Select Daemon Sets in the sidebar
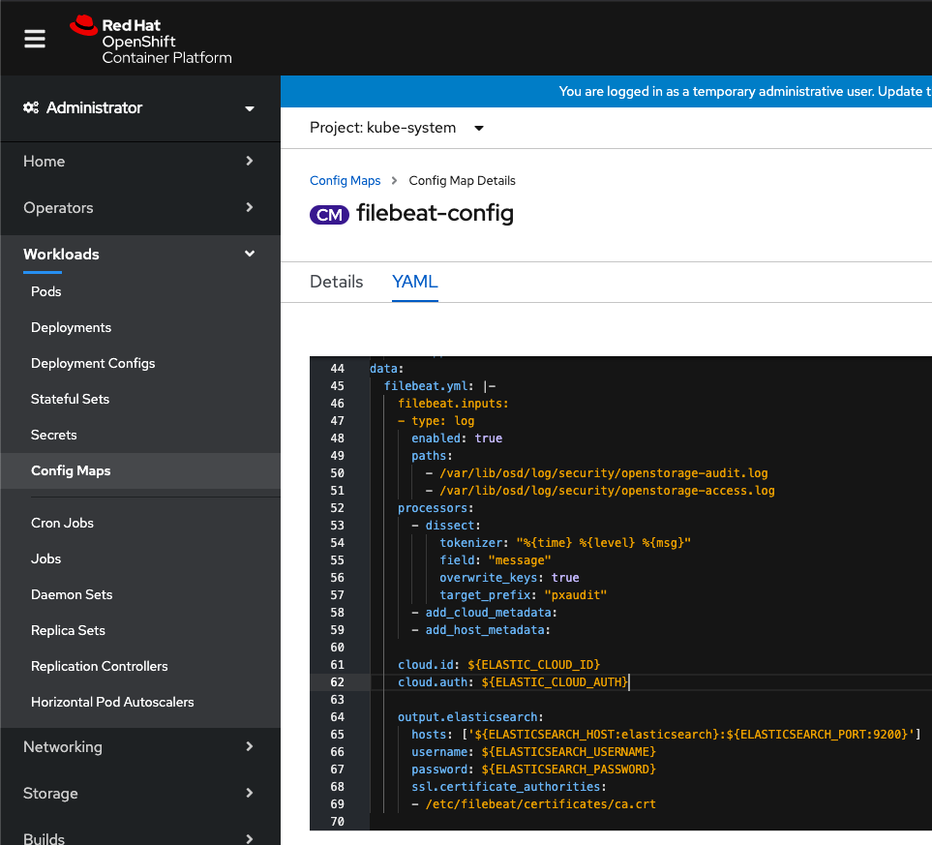 [x=72, y=594]
